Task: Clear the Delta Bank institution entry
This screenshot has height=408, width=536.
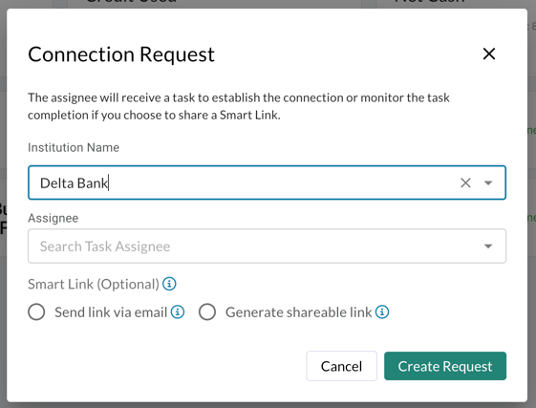Action: point(465,183)
